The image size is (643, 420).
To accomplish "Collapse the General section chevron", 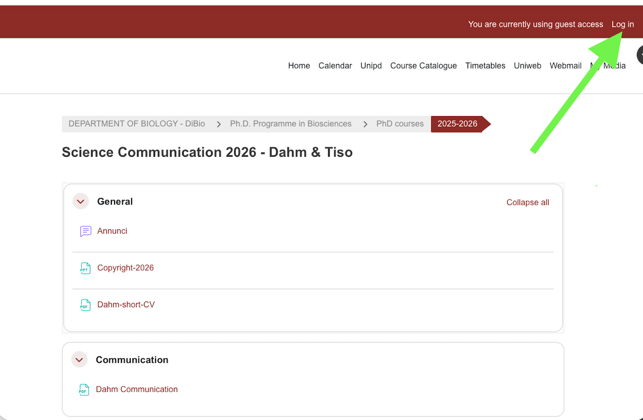I will pyautogui.click(x=81, y=202).
